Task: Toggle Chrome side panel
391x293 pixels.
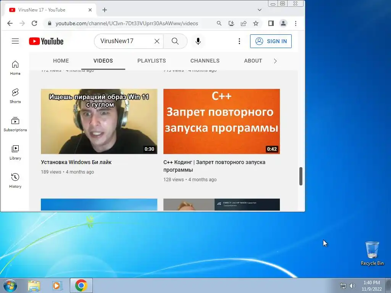Action: (x=271, y=23)
